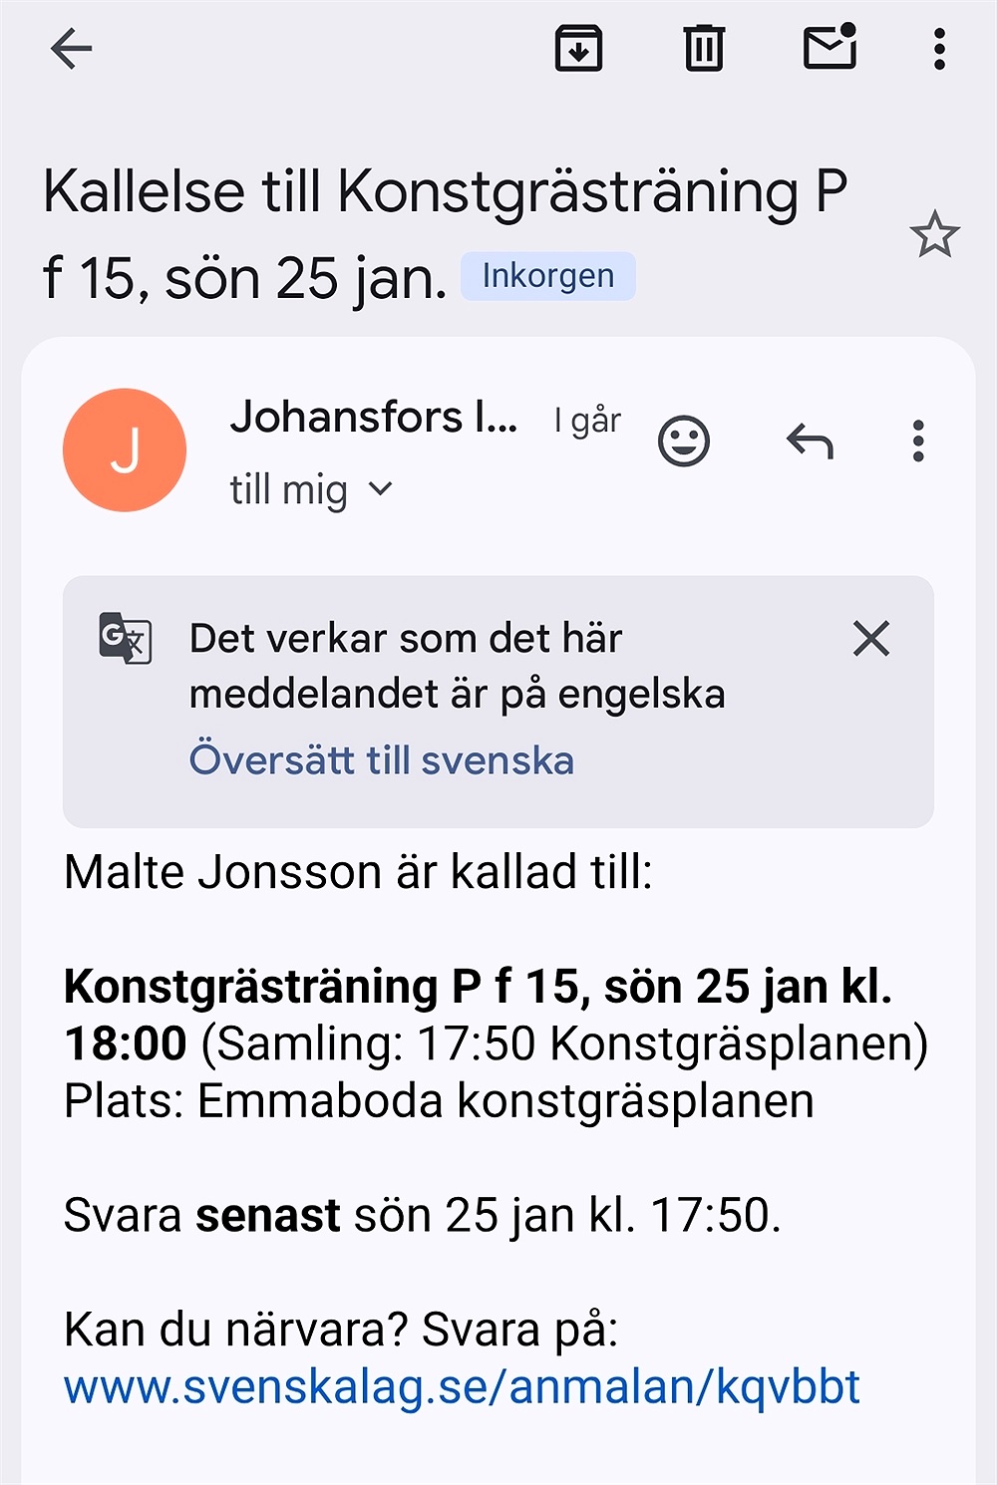The image size is (997, 1485).
Task: Tap the Inkorgen label chip
Action: (x=547, y=276)
